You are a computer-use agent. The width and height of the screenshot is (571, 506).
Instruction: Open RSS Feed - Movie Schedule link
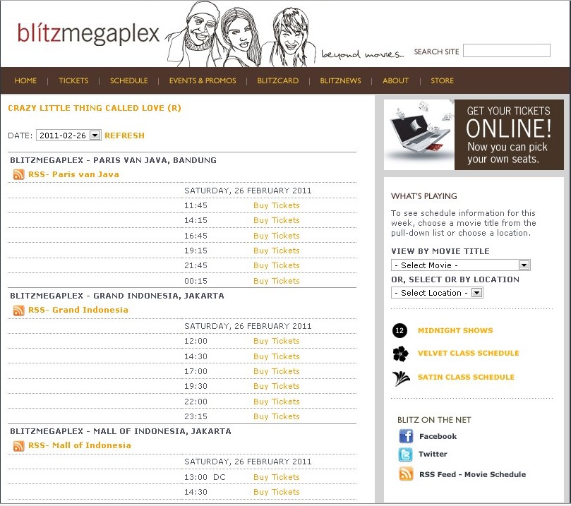pyautogui.click(x=472, y=475)
